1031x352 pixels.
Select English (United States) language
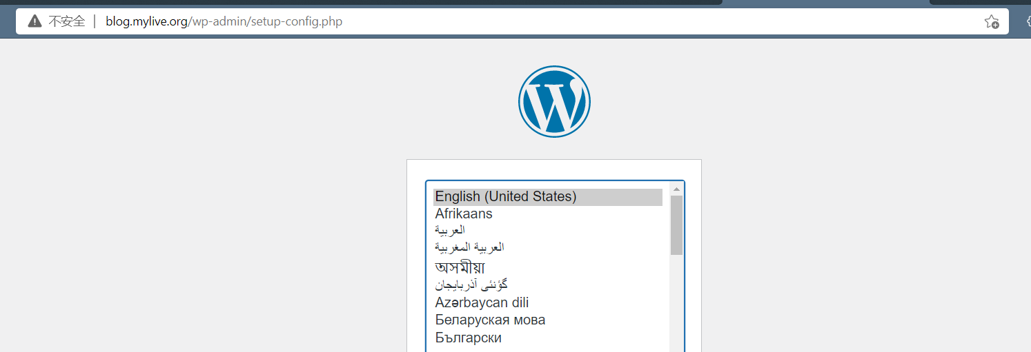pos(548,197)
